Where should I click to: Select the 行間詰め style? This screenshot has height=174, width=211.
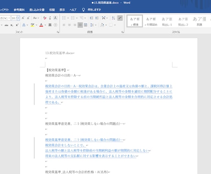[x=151, y=21]
